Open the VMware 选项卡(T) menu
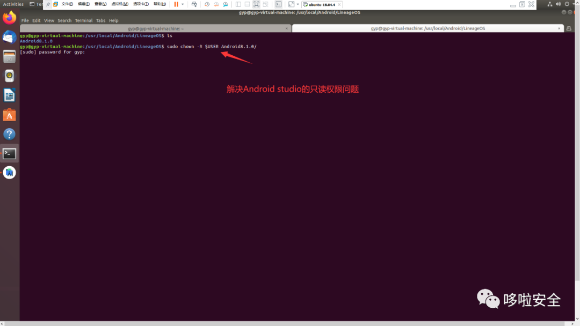The width and height of the screenshot is (580, 326). pyautogui.click(x=141, y=4)
